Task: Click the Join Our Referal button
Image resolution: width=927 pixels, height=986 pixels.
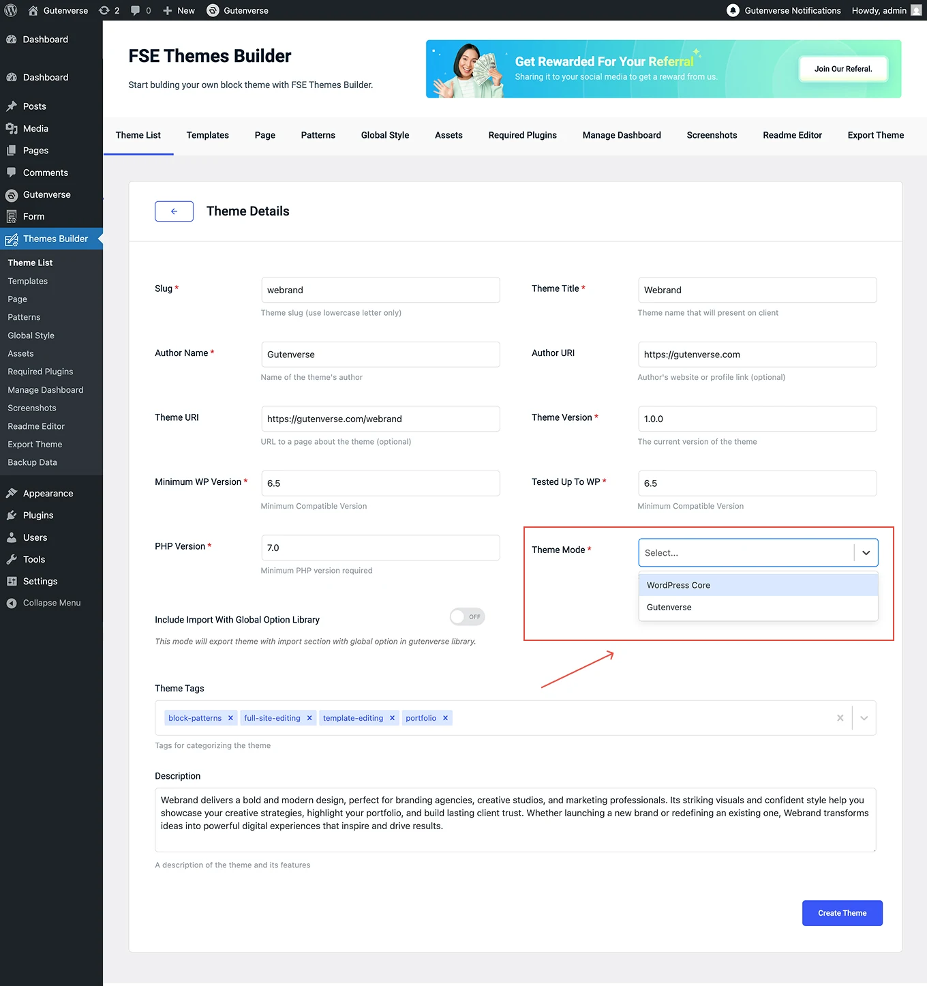Action: (x=842, y=69)
